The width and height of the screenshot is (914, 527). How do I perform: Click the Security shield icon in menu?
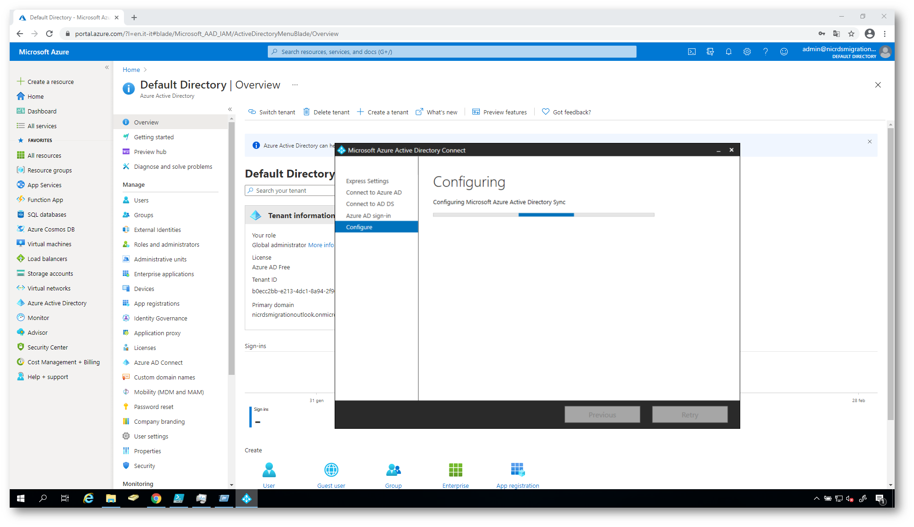(x=126, y=466)
